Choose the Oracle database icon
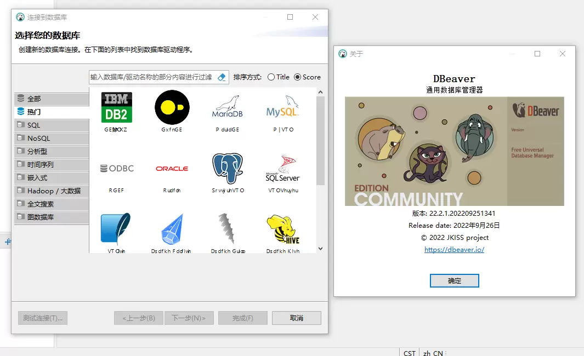The width and height of the screenshot is (584, 356). tap(172, 169)
